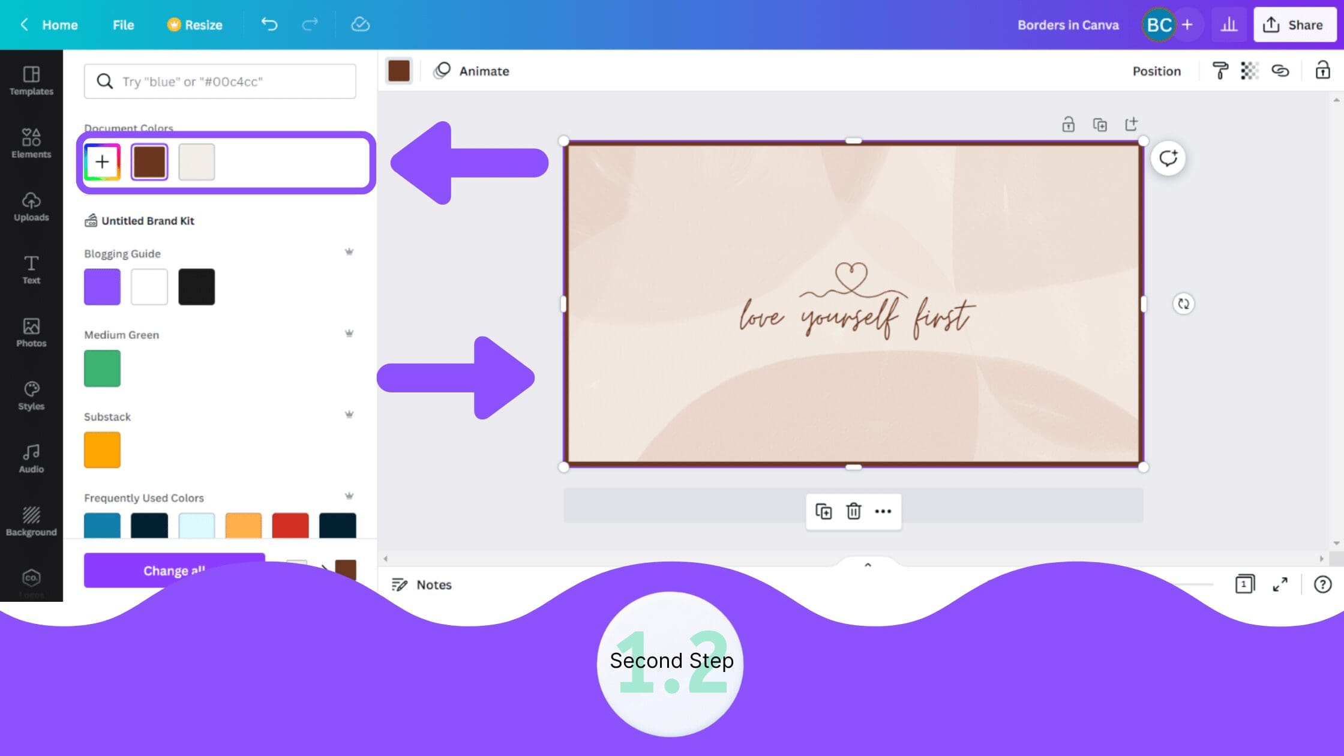Click the Home menu item
This screenshot has height=756, width=1344.
click(x=60, y=25)
